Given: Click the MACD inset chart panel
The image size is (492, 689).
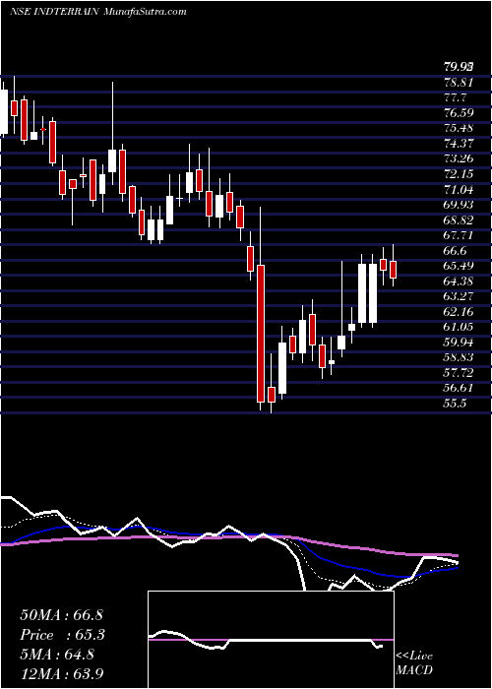Looking at the screenshot, I should (271, 640).
